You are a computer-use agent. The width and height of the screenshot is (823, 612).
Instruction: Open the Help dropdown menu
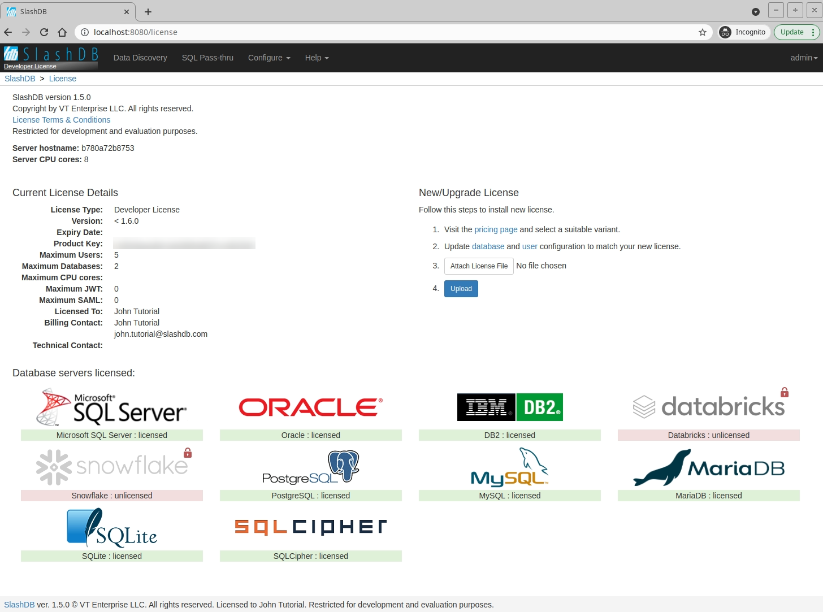(x=317, y=58)
